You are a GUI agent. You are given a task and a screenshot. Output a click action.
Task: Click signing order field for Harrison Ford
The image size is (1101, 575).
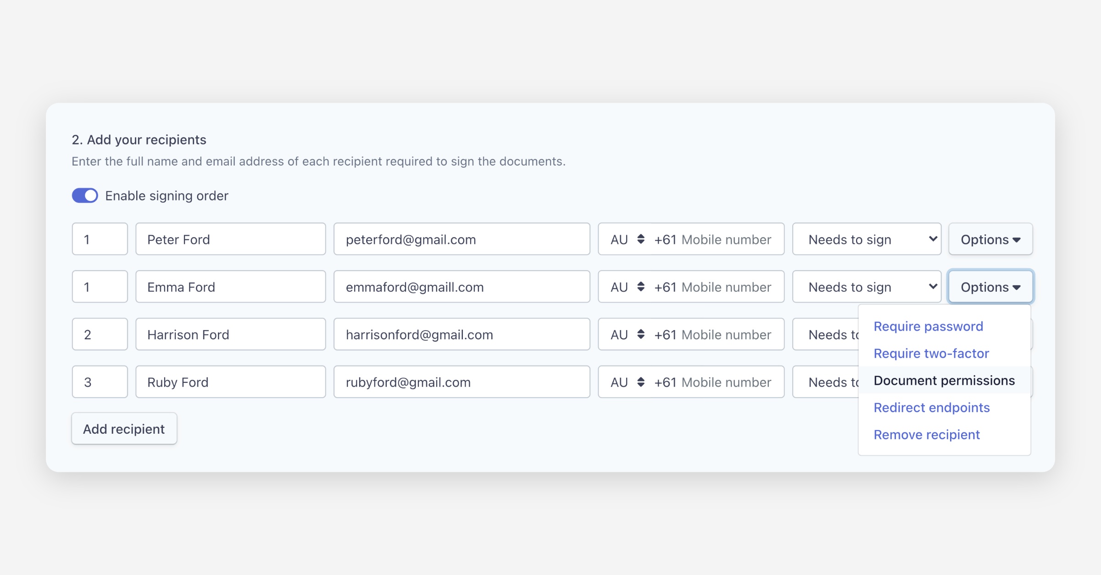(x=100, y=335)
